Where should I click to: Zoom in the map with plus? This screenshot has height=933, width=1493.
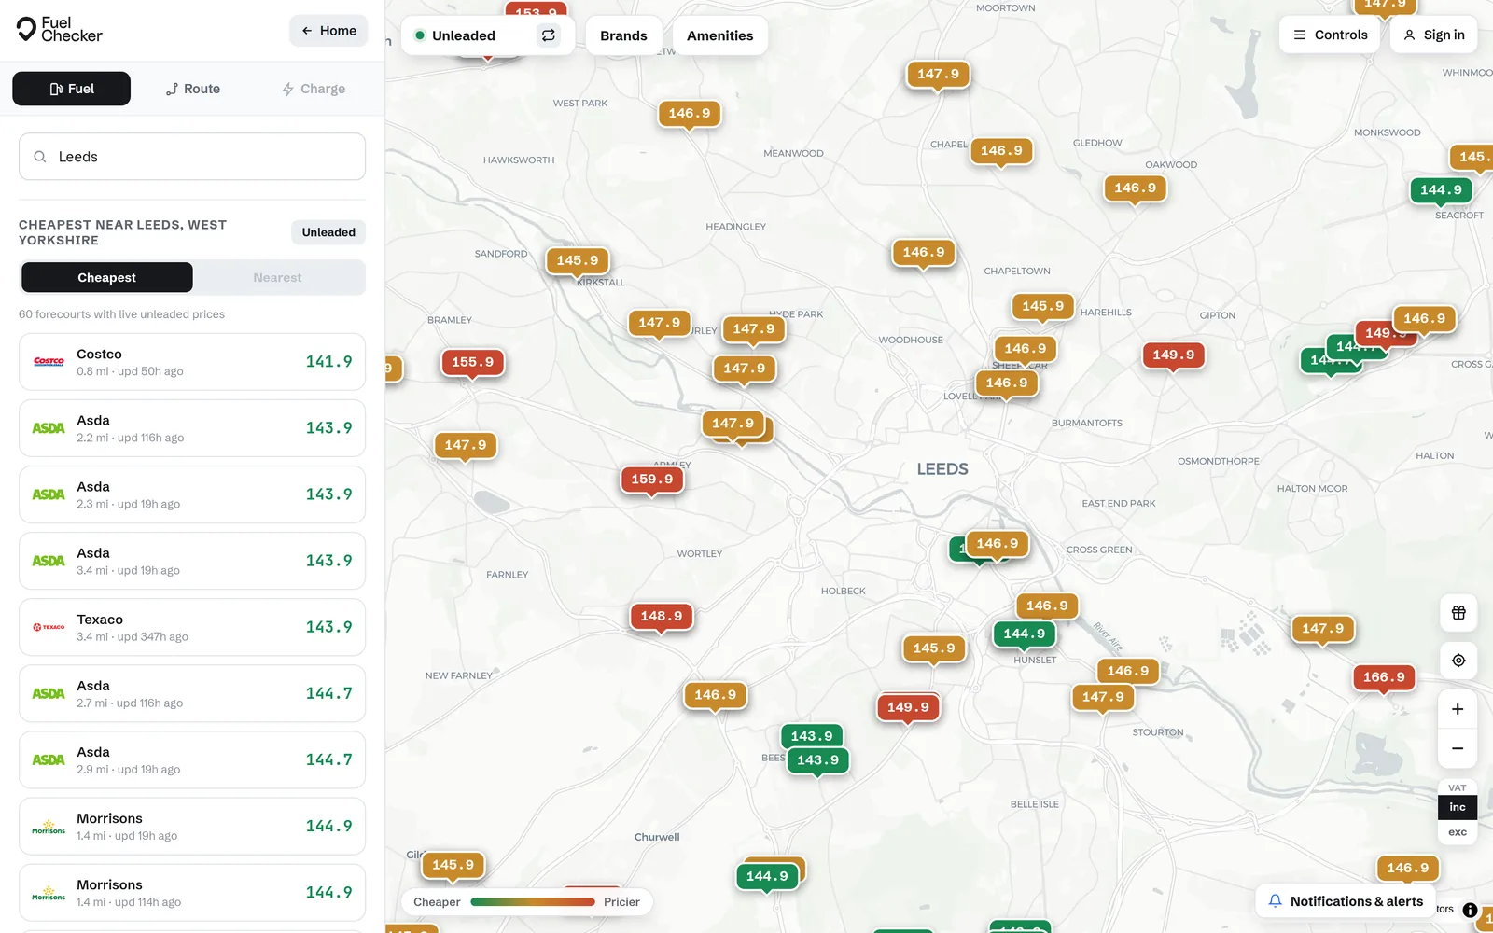coord(1458,709)
